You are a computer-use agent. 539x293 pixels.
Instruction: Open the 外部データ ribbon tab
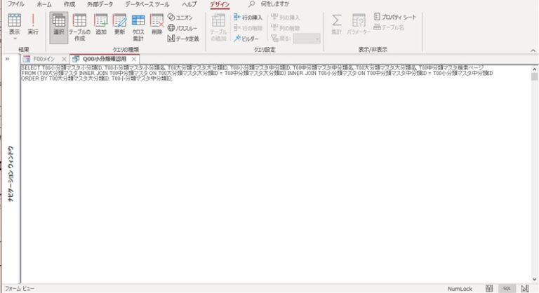pos(100,4)
